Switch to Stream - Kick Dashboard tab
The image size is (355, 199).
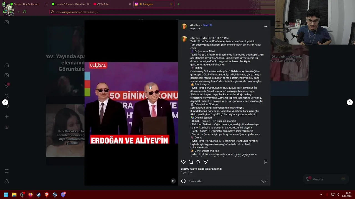29,4
